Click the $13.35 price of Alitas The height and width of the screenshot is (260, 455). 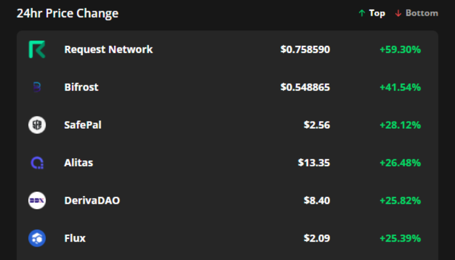tap(315, 162)
